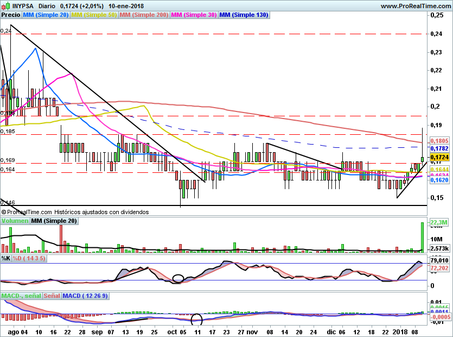Click the Volumen panel label

(15, 221)
